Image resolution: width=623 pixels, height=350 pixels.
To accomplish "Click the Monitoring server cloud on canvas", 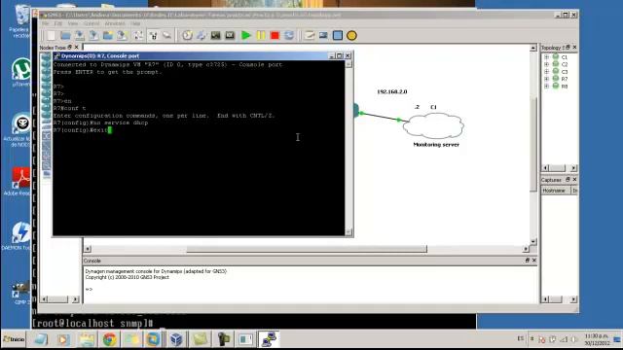I will click(x=433, y=125).
